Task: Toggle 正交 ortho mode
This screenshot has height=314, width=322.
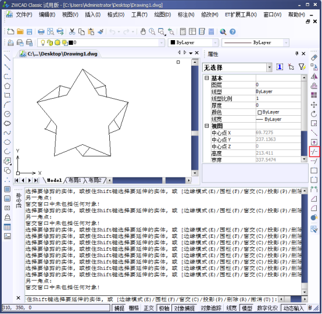Action: coord(149,308)
